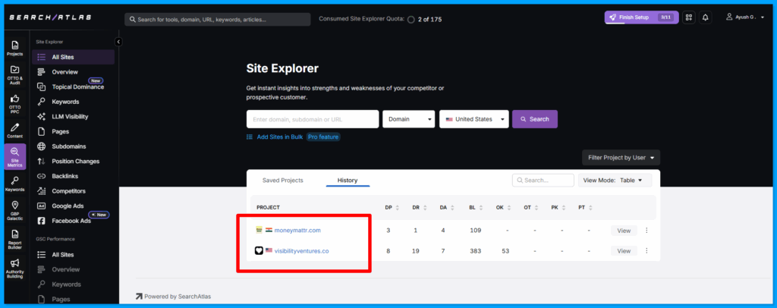Open Content section in left rail
The height and width of the screenshot is (308, 777).
click(x=15, y=130)
